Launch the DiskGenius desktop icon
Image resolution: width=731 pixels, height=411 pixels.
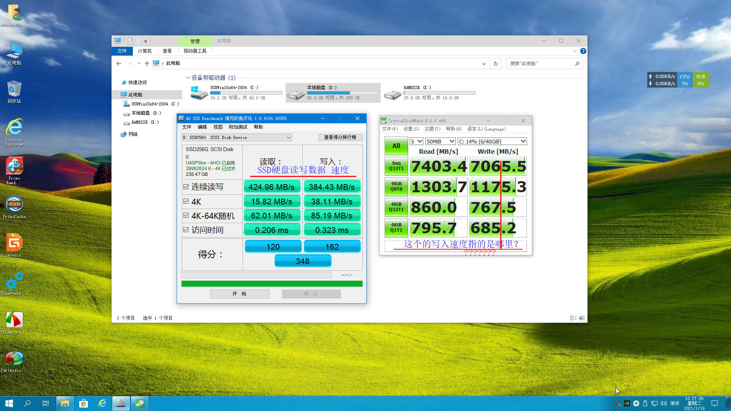coord(14,245)
